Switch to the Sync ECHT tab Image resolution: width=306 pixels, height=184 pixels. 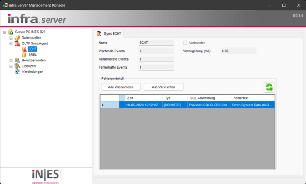point(109,33)
